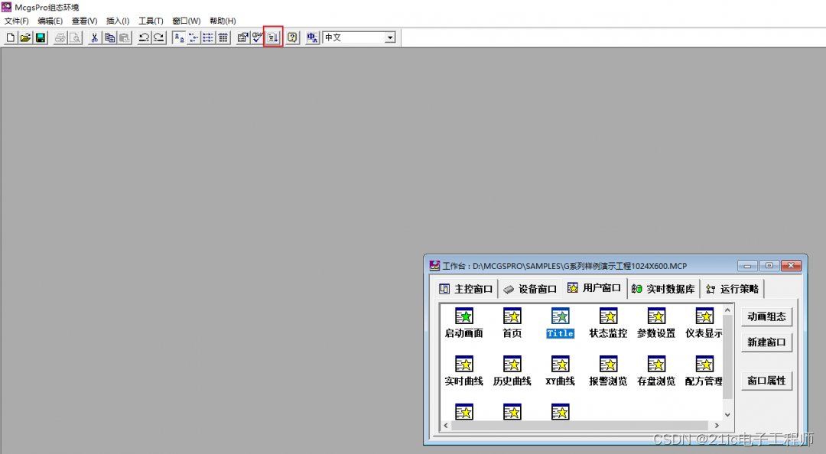
Task: Click the window list horizontal scrollbar thumb
Action: 580,425
